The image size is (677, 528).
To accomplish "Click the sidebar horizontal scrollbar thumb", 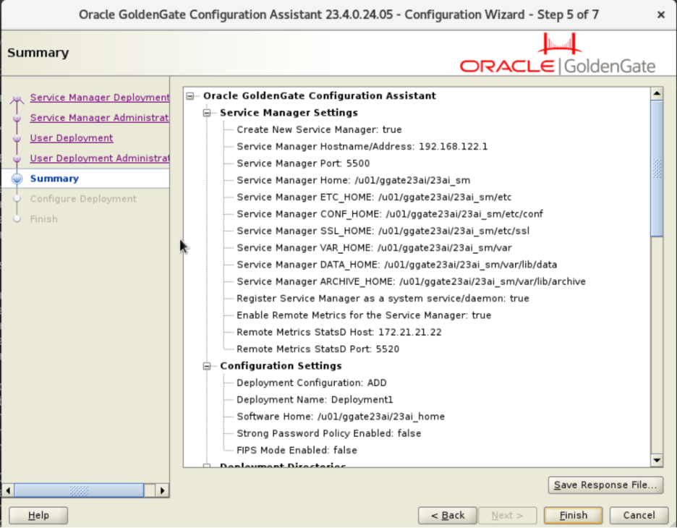I will (x=79, y=490).
